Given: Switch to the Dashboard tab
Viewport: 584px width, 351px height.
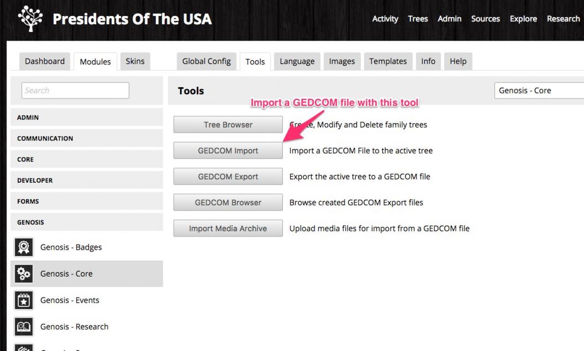Looking at the screenshot, I should (x=45, y=62).
